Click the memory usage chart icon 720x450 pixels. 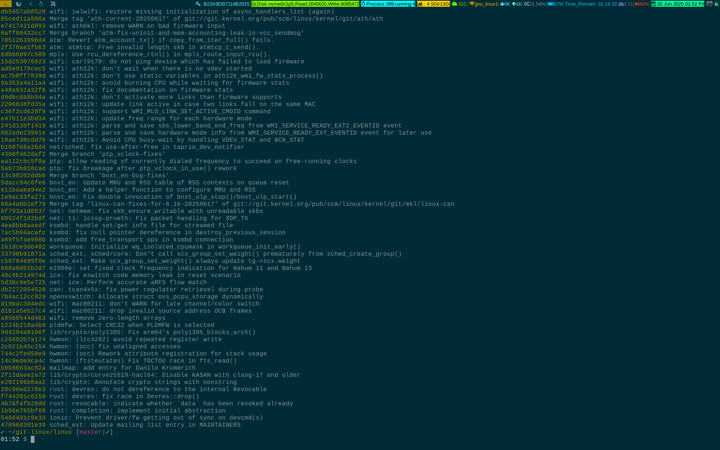tap(420, 4)
